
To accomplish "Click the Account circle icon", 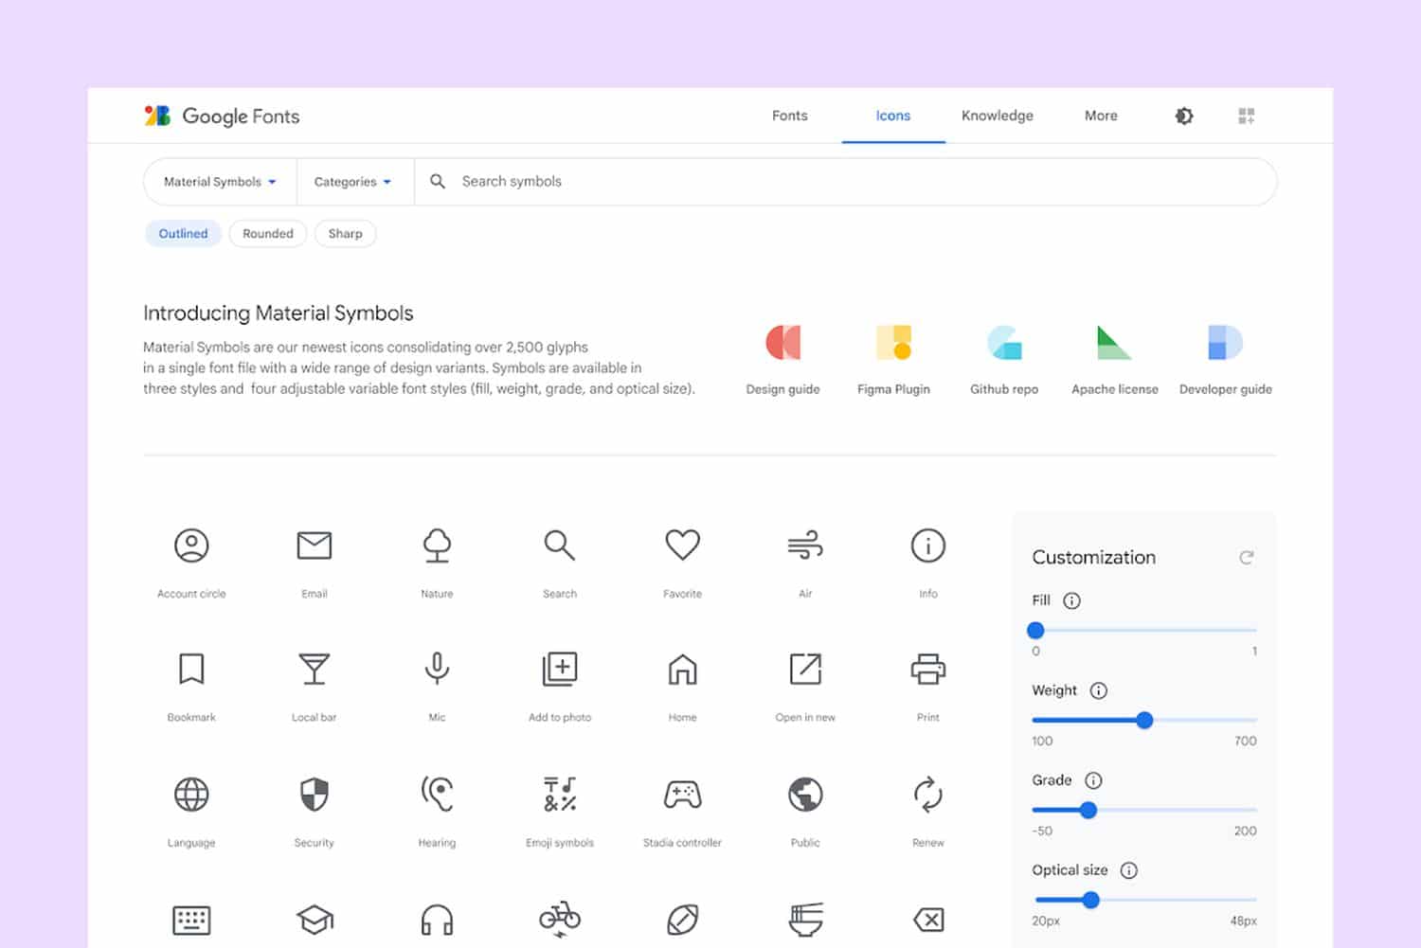I will tap(191, 546).
